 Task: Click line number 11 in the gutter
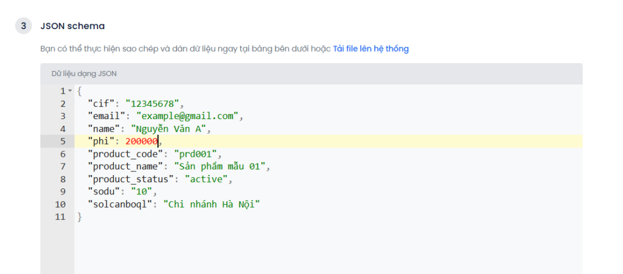point(60,217)
